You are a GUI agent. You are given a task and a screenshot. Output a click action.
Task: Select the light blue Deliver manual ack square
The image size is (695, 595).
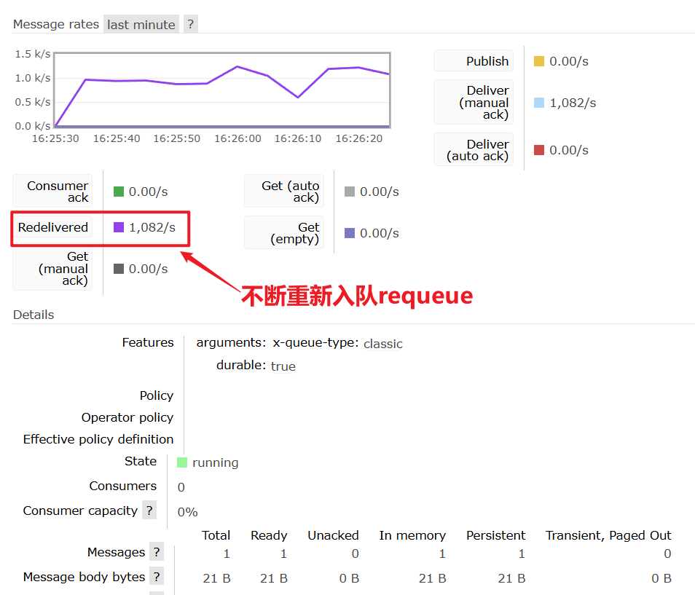pos(539,103)
